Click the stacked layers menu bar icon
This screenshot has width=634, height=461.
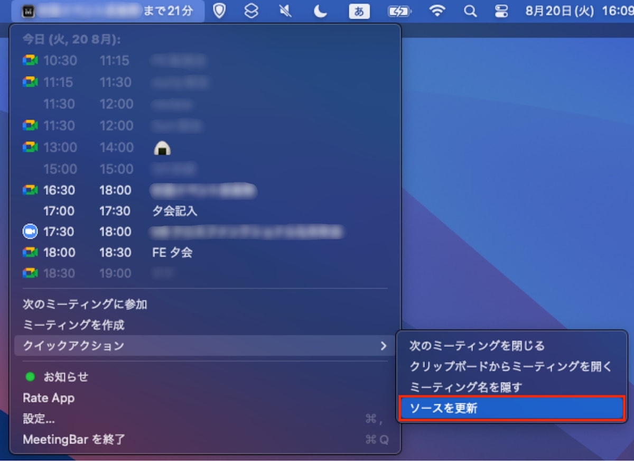[x=251, y=11]
